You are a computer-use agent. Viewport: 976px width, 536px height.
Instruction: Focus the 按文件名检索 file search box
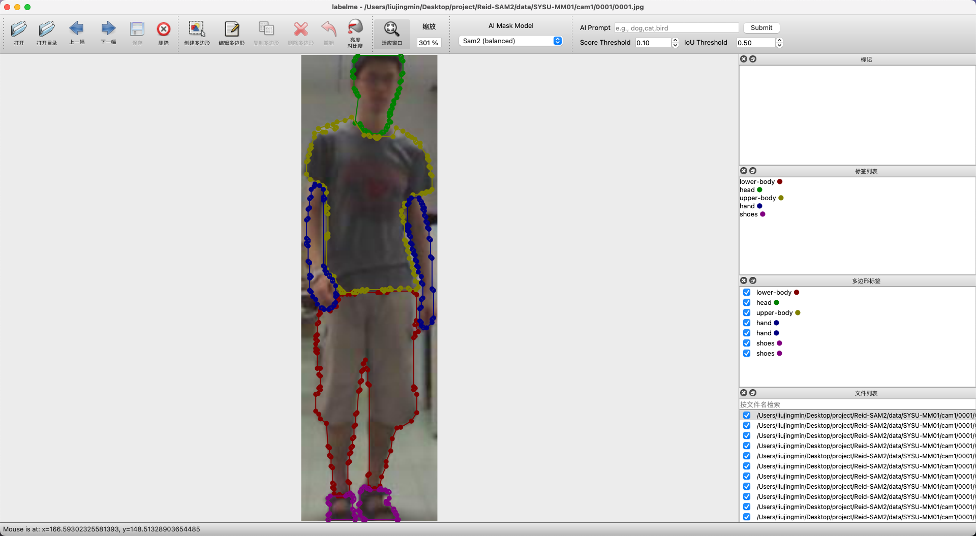[x=857, y=404]
